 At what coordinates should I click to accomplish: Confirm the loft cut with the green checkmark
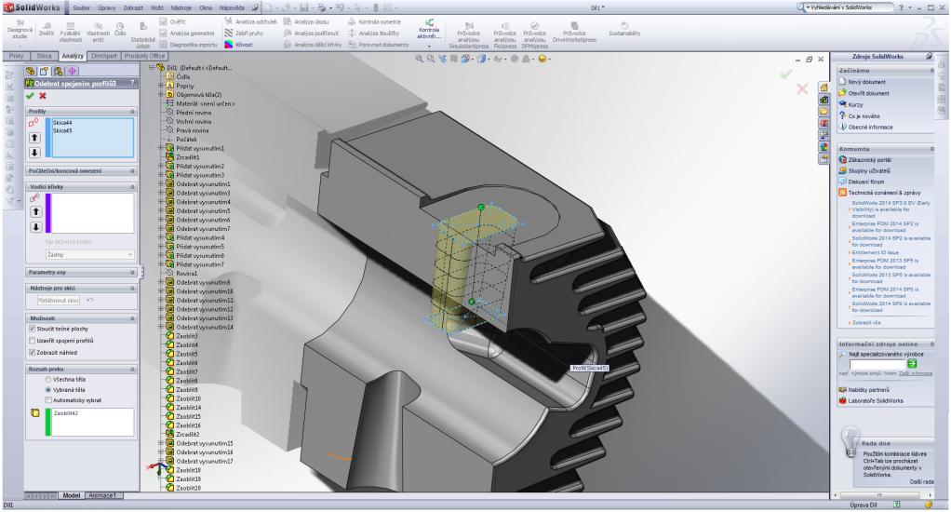30,96
